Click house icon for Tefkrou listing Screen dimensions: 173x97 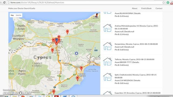(x=108, y=62)
